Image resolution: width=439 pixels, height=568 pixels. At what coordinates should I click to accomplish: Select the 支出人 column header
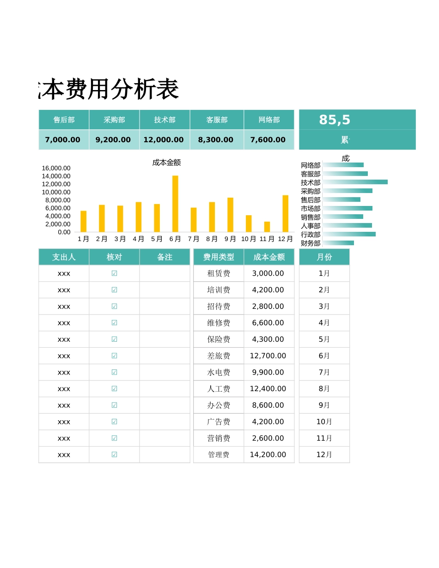pyautogui.click(x=63, y=257)
